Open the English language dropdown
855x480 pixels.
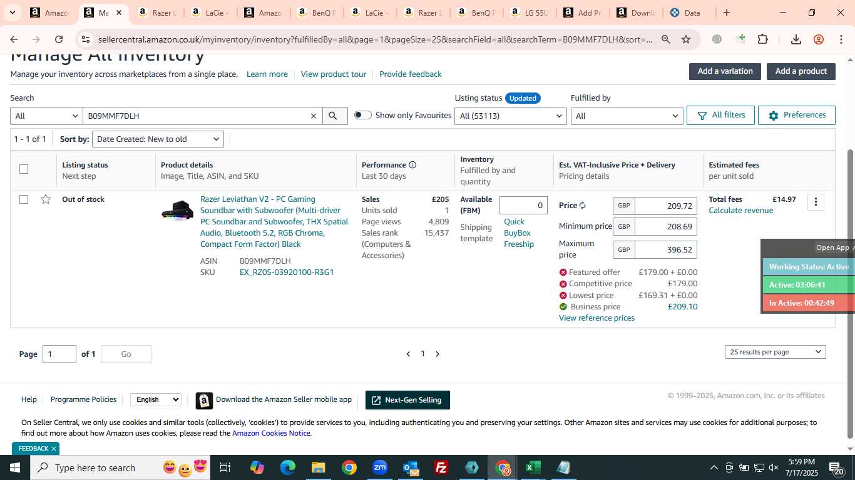click(156, 399)
